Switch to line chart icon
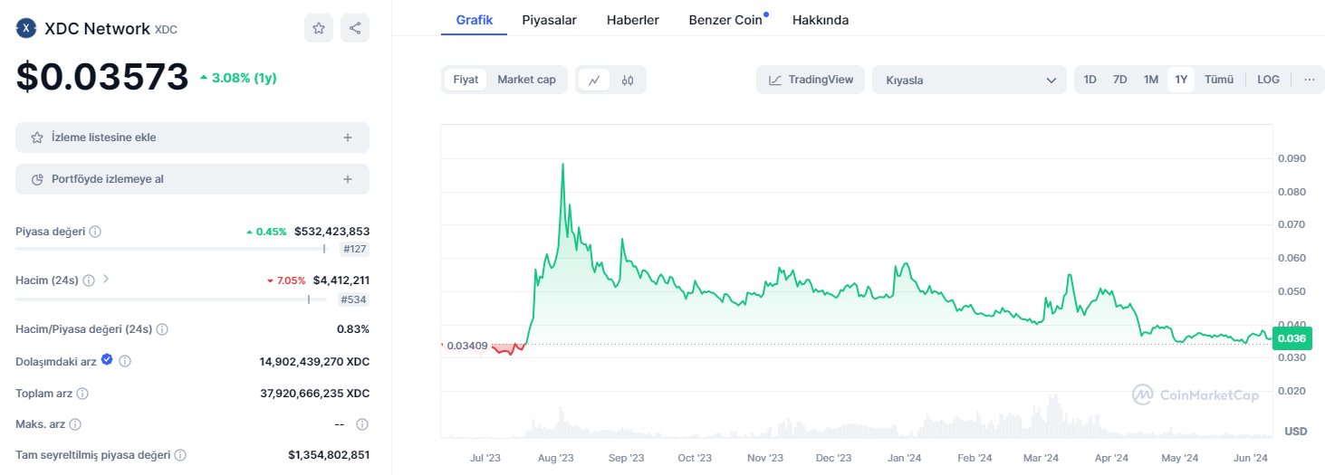 [x=594, y=80]
